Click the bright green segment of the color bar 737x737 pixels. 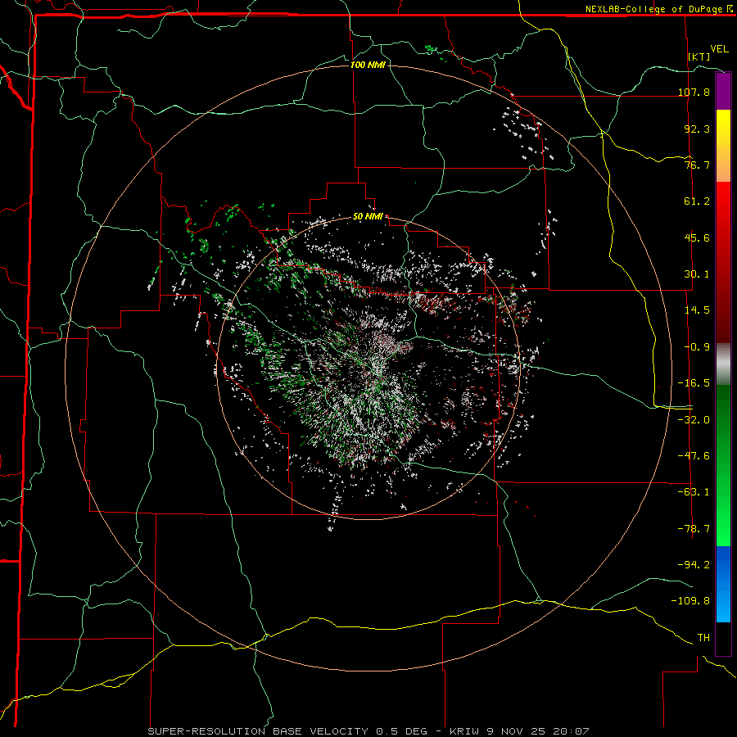[x=723, y=465]
